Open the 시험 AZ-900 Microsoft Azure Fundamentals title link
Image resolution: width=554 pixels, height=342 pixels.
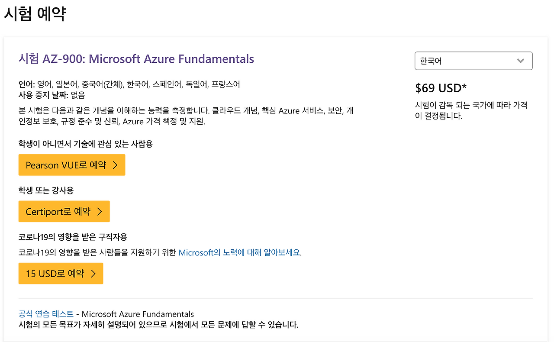136,59
